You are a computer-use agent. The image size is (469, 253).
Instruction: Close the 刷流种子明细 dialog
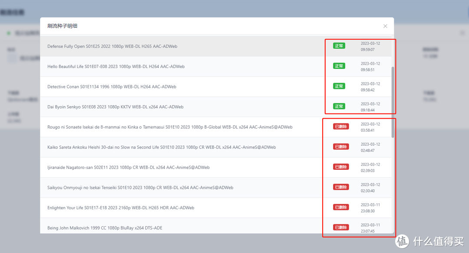tap(385, 26)
